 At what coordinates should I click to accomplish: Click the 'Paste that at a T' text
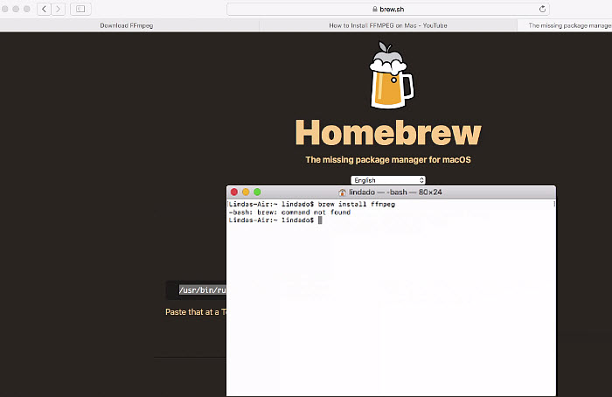[x=196, y=312]
